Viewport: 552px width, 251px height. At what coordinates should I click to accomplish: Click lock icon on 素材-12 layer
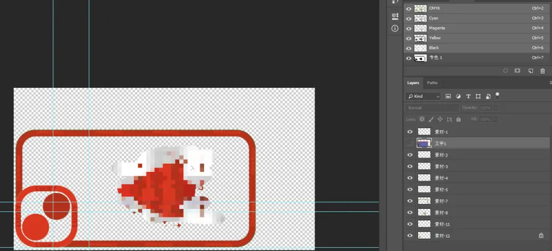(x=541, y=236)
